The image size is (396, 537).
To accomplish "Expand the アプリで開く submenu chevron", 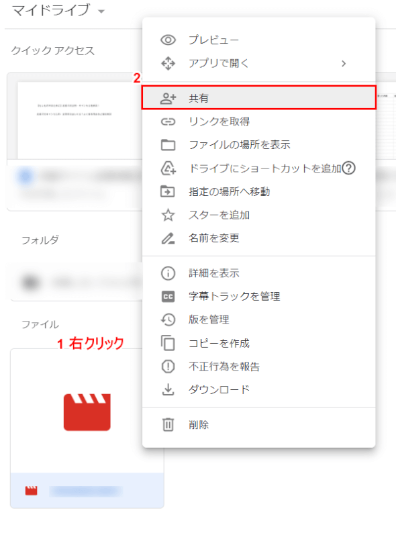I will (344, 63).
